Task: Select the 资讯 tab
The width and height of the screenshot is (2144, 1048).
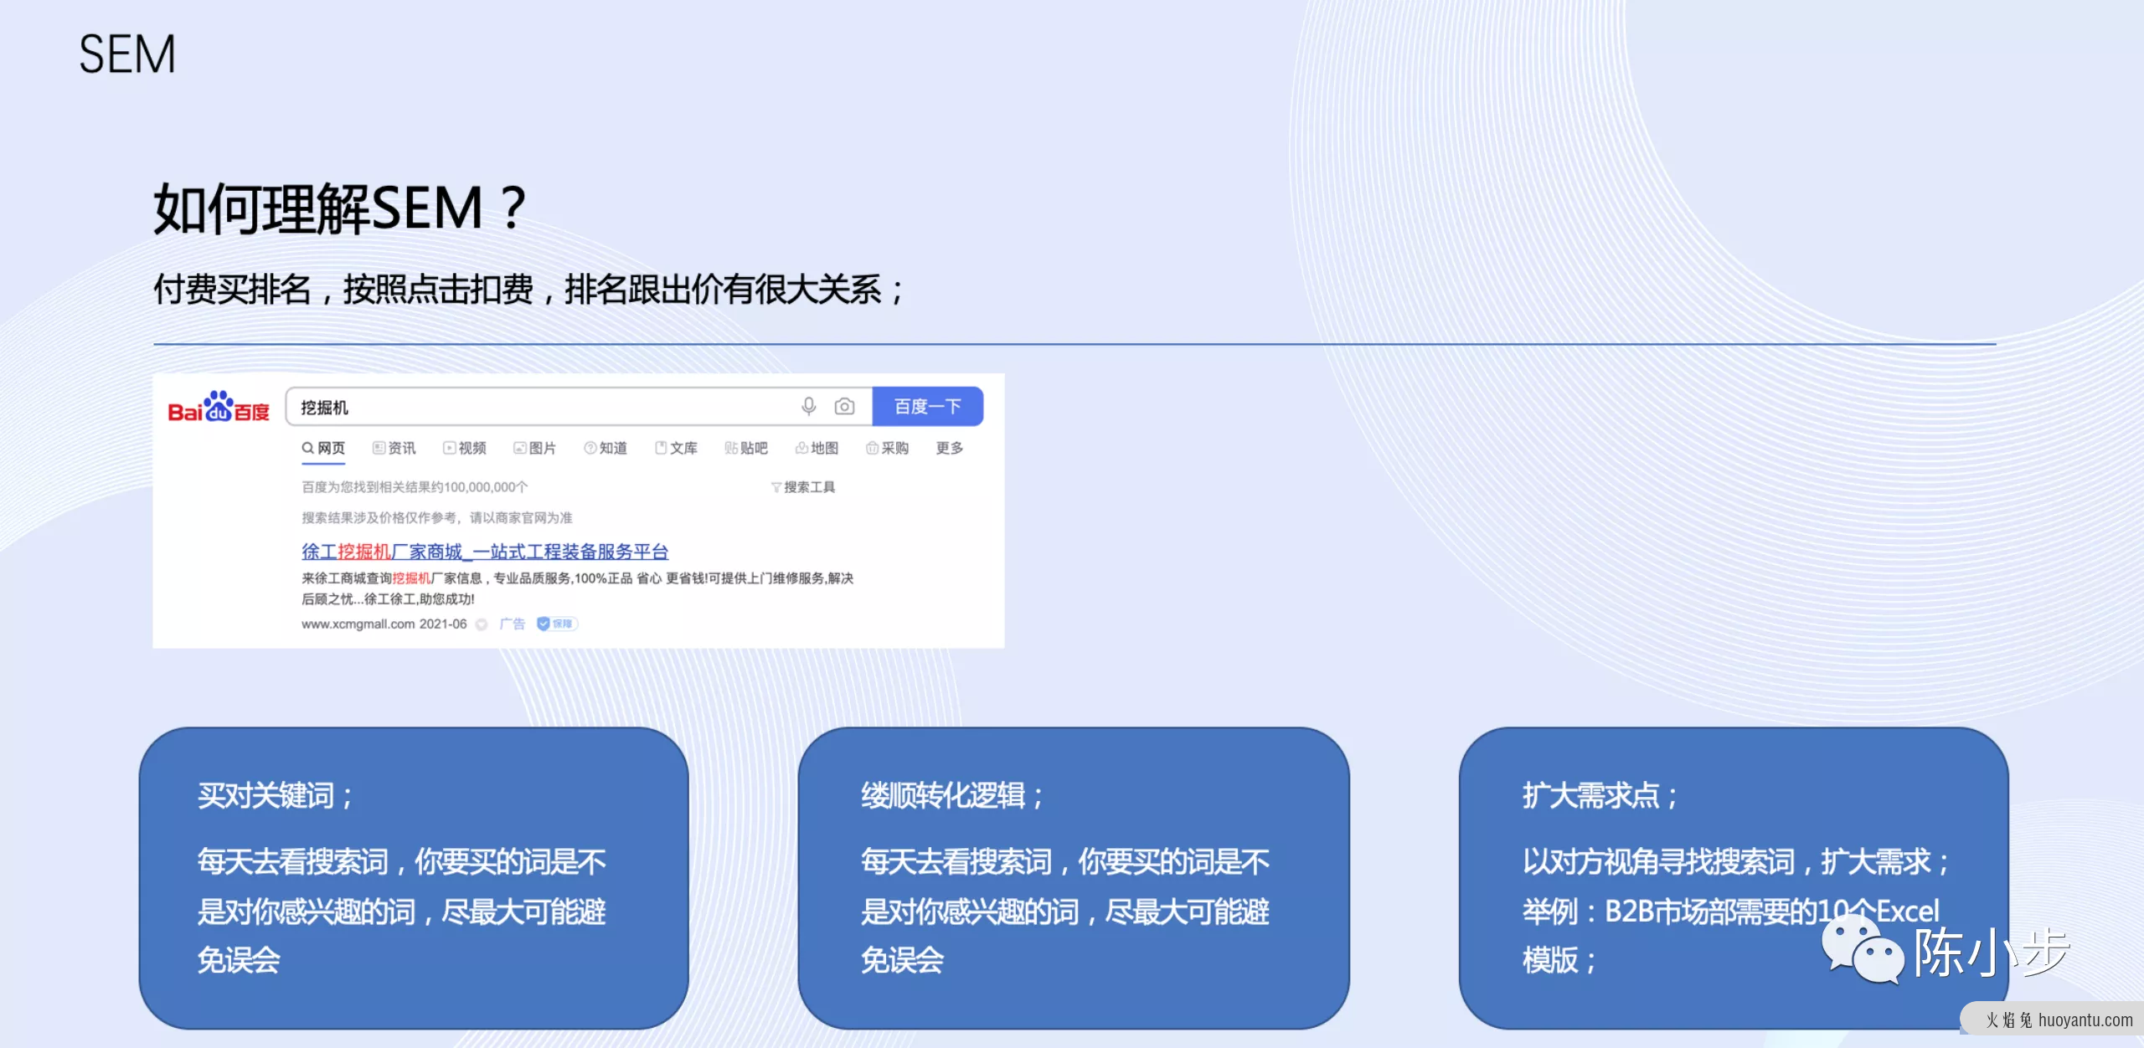Action: [394, 449]
